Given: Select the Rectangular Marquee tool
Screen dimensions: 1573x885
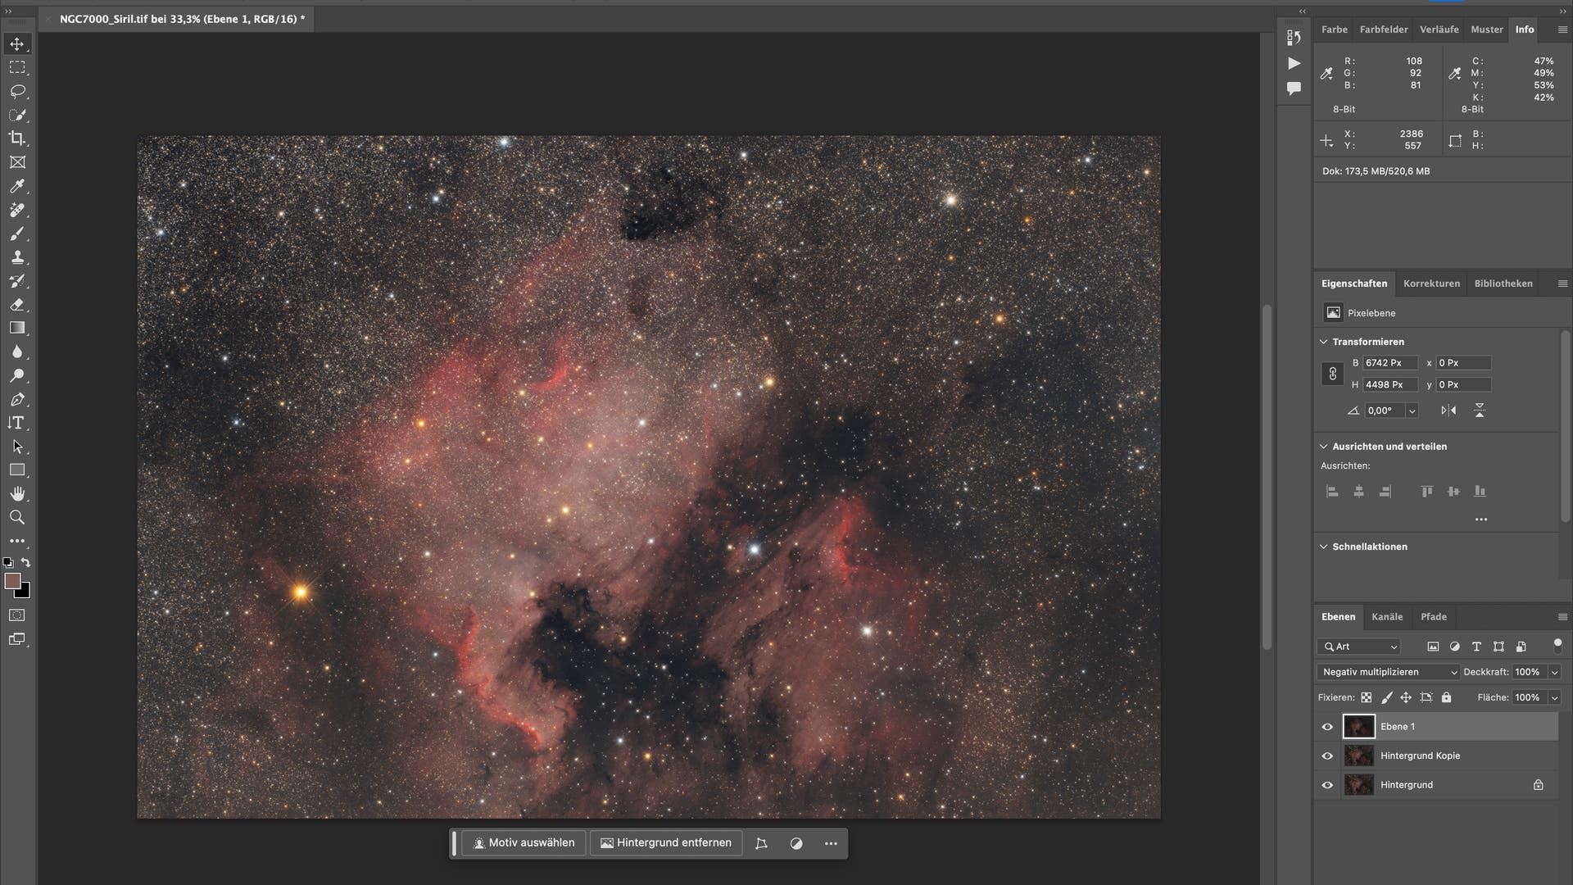Looking at the screenshot, I should (17, 67).
